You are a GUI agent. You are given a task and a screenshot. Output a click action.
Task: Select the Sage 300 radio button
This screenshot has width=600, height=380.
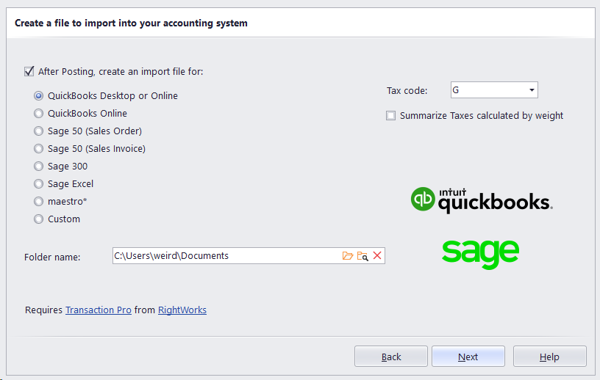(39, 167)
